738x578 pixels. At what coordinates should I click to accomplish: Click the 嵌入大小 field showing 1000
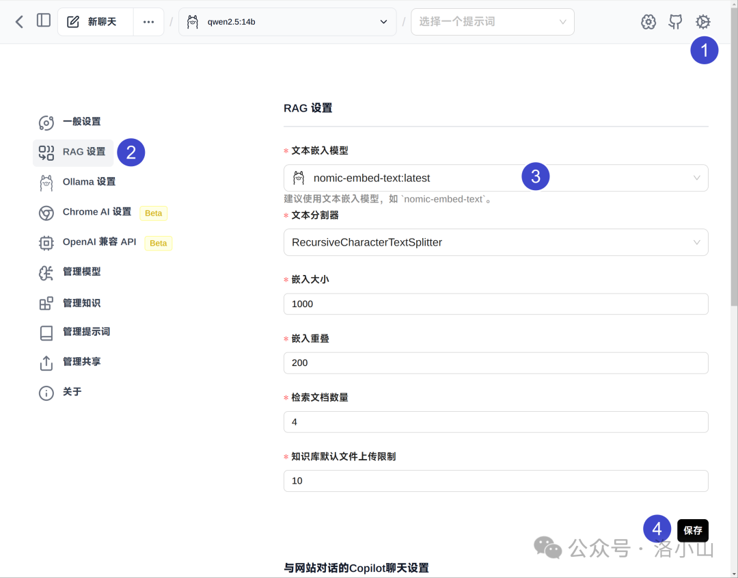(495, 304)
